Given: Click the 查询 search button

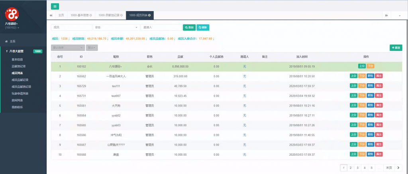Looking at the screenshot, I should (189, 27).
